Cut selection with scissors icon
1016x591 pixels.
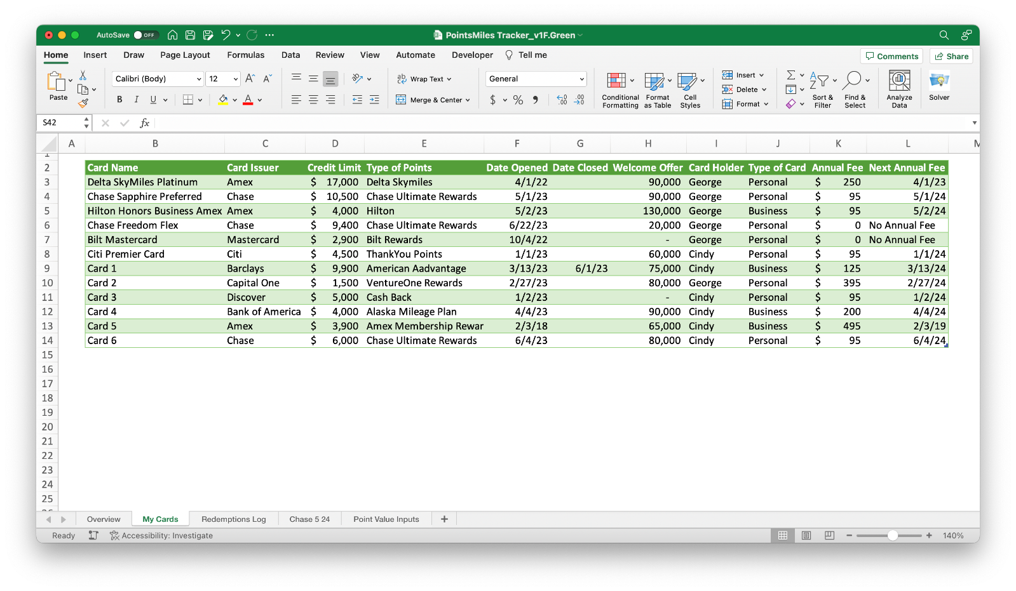[x=83, y=76]
